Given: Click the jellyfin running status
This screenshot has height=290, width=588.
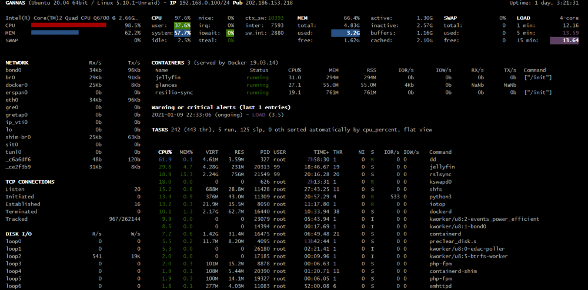Looking at the screenshot, I should pos(258,77).
